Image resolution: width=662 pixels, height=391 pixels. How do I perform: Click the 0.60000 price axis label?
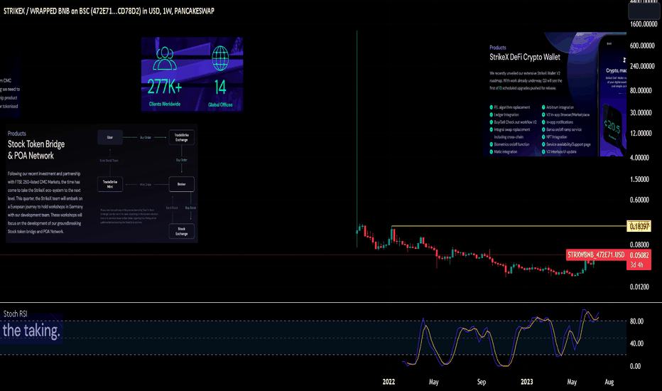pos(639,200)
